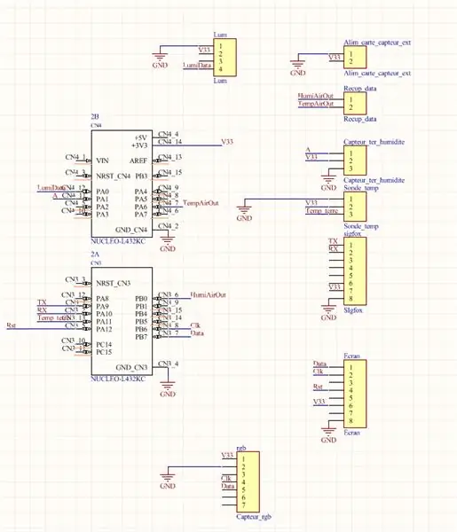Click the GND symbol under GND_CN4
Screen dimensions: 457x532
point(168,245)
